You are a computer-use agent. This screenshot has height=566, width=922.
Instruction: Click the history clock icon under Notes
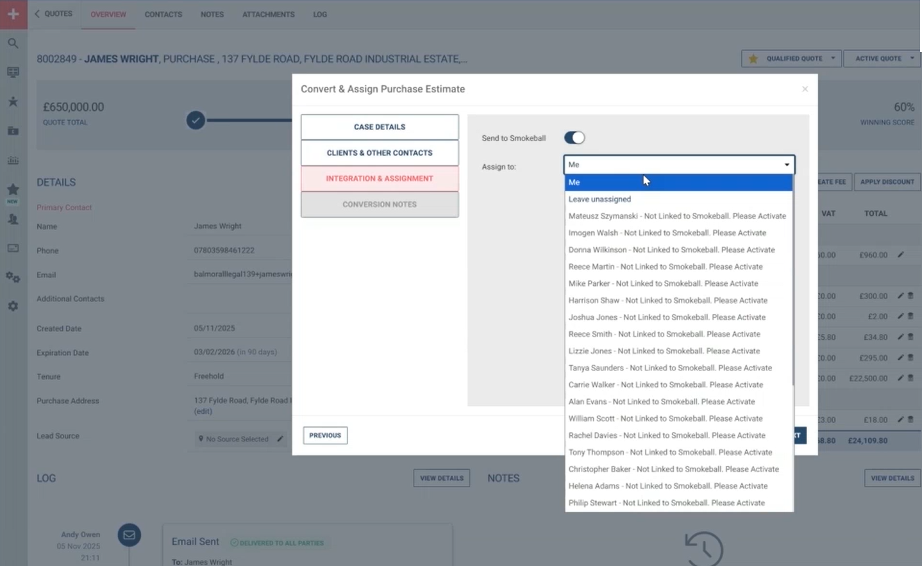(703, 549)
